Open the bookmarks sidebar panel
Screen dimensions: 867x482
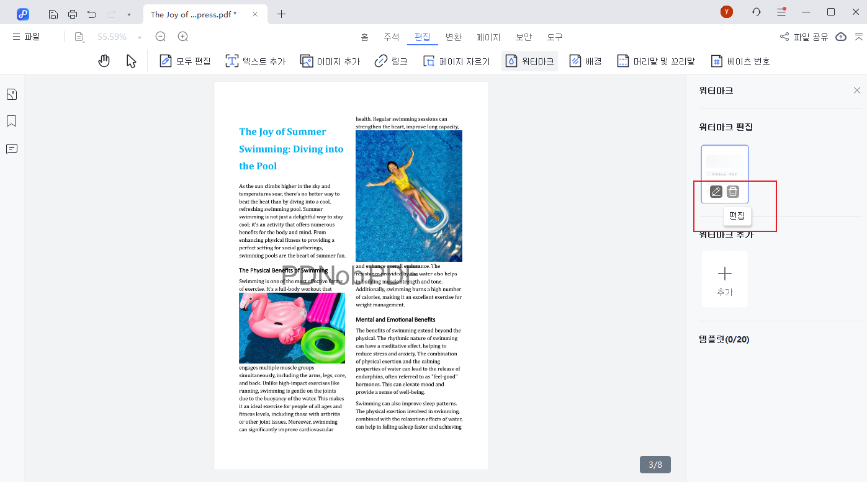click(x=11, y=121)
